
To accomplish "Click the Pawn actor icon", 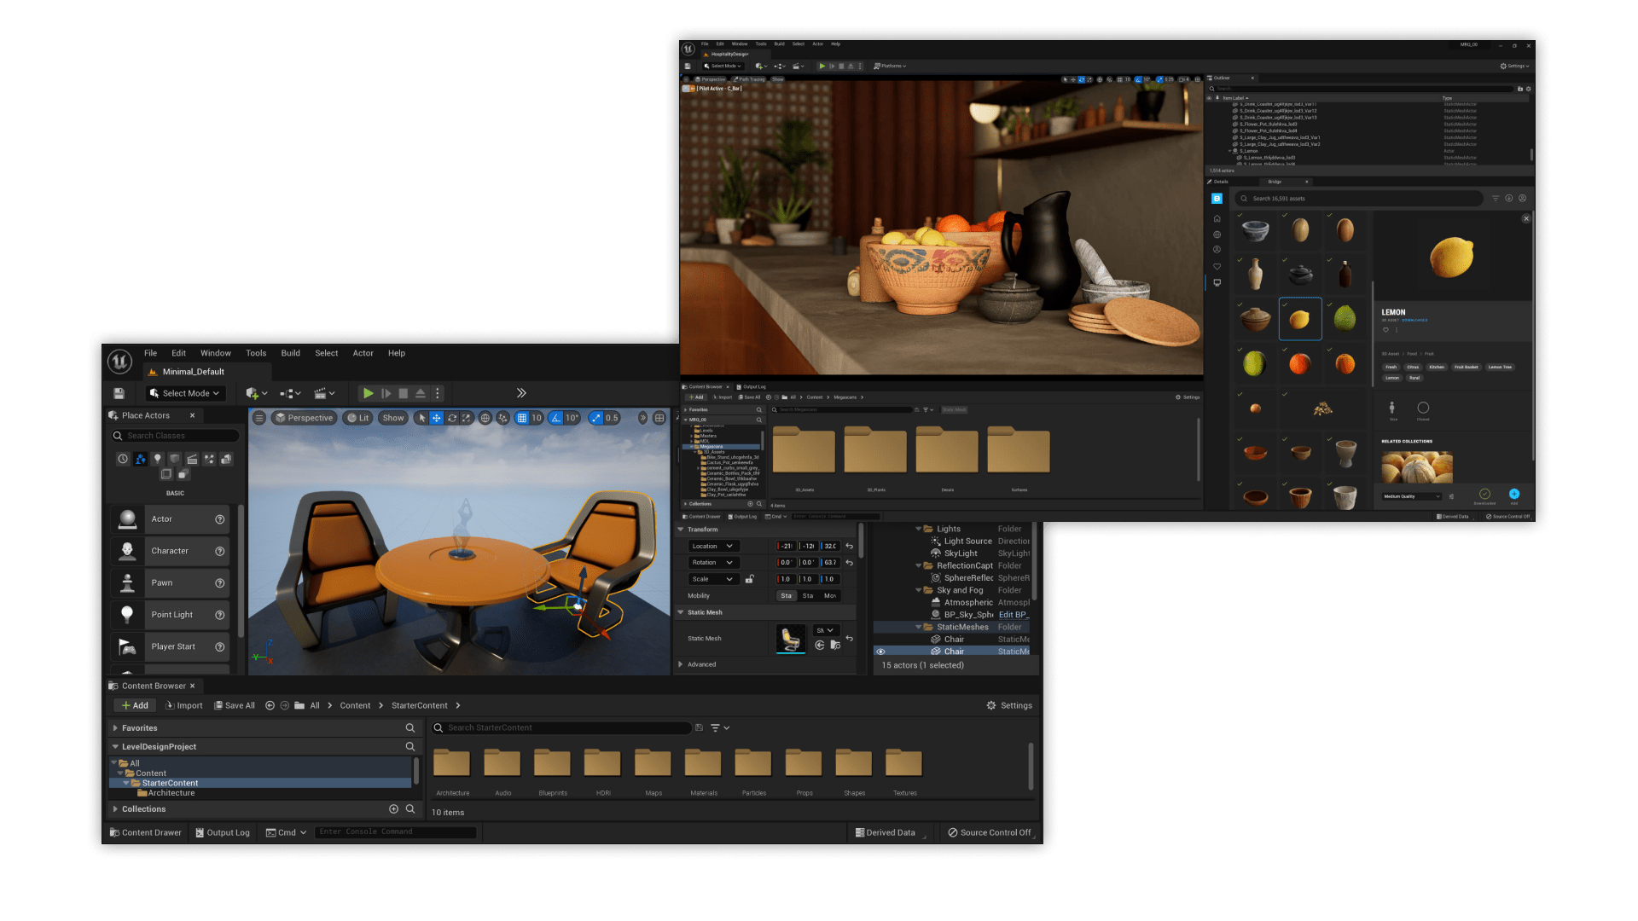I will tap(127, 582).
